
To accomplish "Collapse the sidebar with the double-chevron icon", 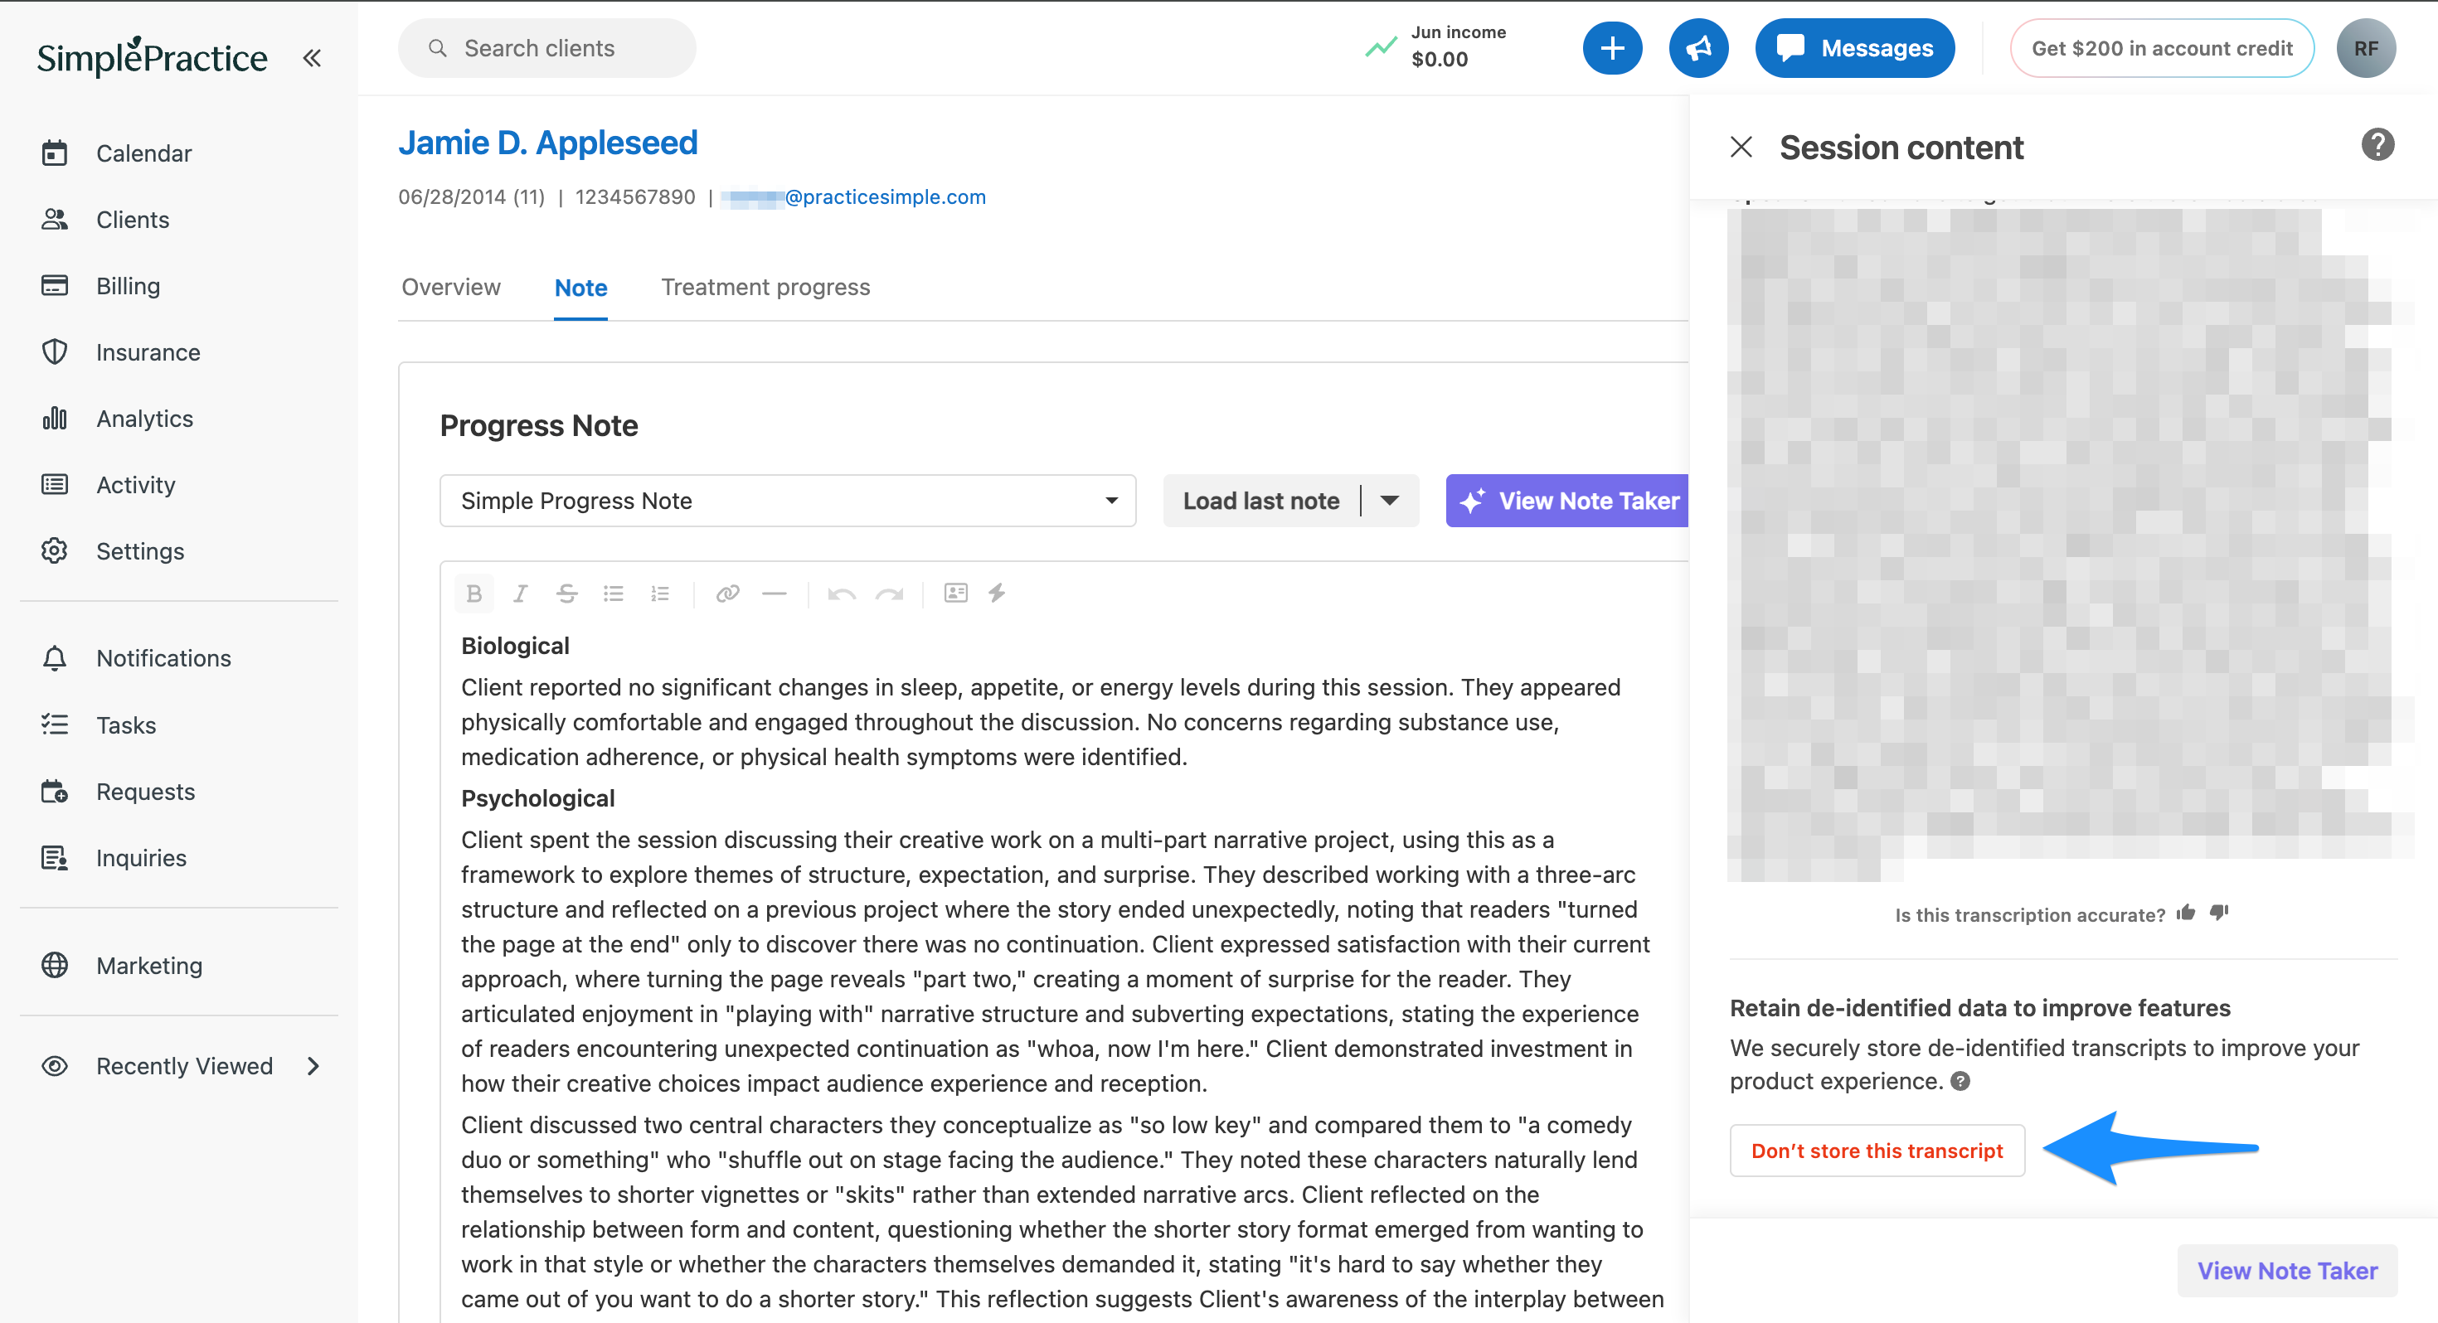I will point(311,58).
